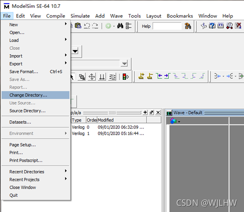Click the blue question mark window icon
The width and height of the screenshot is (244, 212).
212,26
